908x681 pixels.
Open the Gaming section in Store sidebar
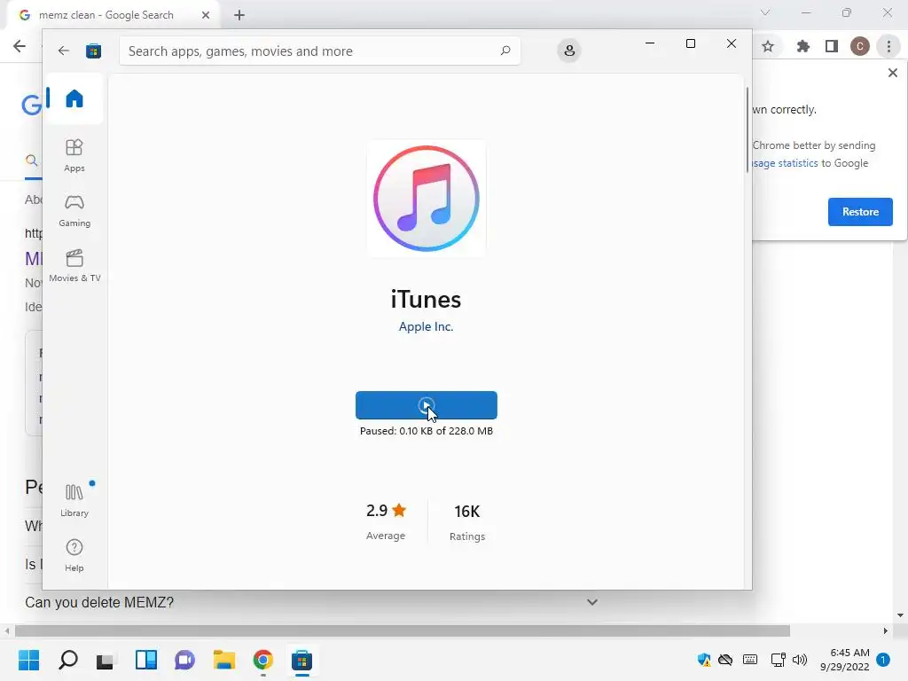pyautogui.click(x=74, y=210)
